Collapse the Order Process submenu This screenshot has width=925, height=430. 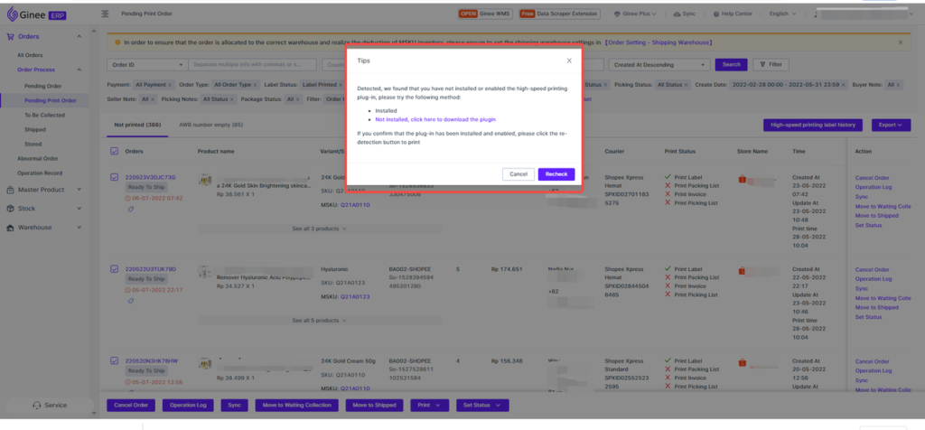coord(79,70)
